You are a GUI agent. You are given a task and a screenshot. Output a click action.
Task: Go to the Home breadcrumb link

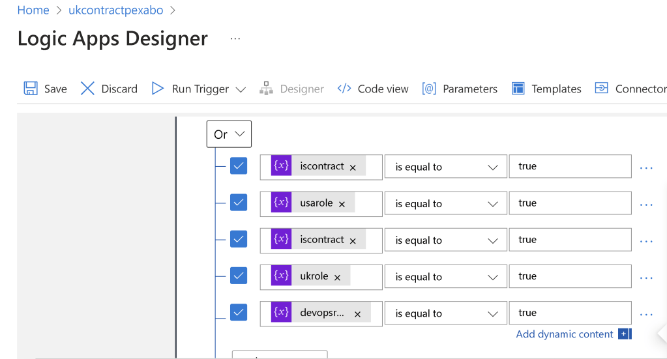[33, 10]
